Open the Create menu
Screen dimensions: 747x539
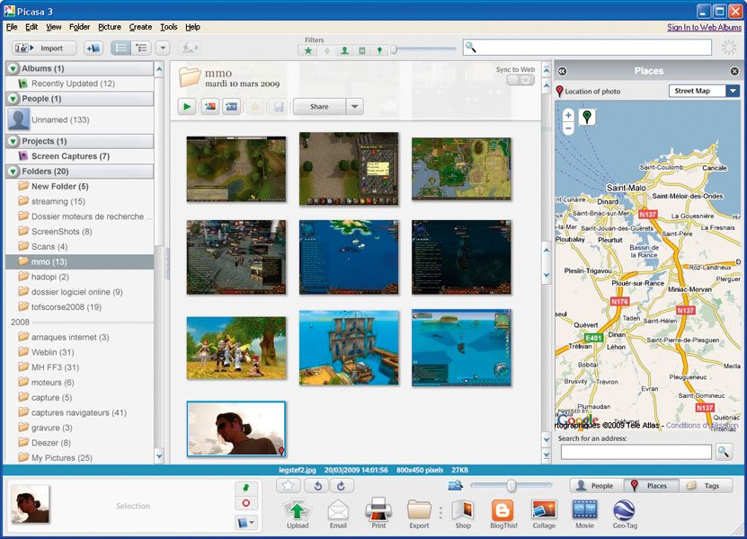pyautogui.click(x=140, y=27)
